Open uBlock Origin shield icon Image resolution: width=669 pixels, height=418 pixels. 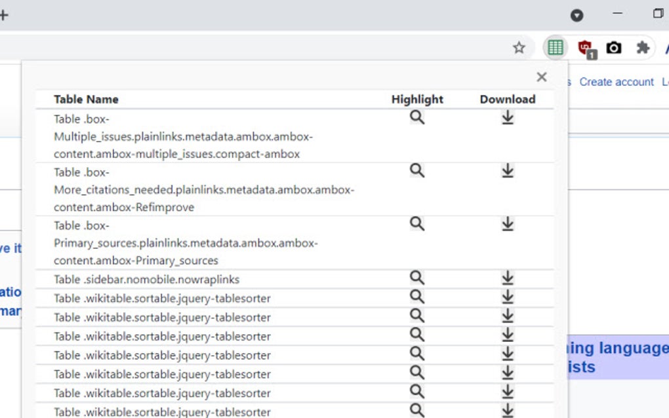pos(584,47)
